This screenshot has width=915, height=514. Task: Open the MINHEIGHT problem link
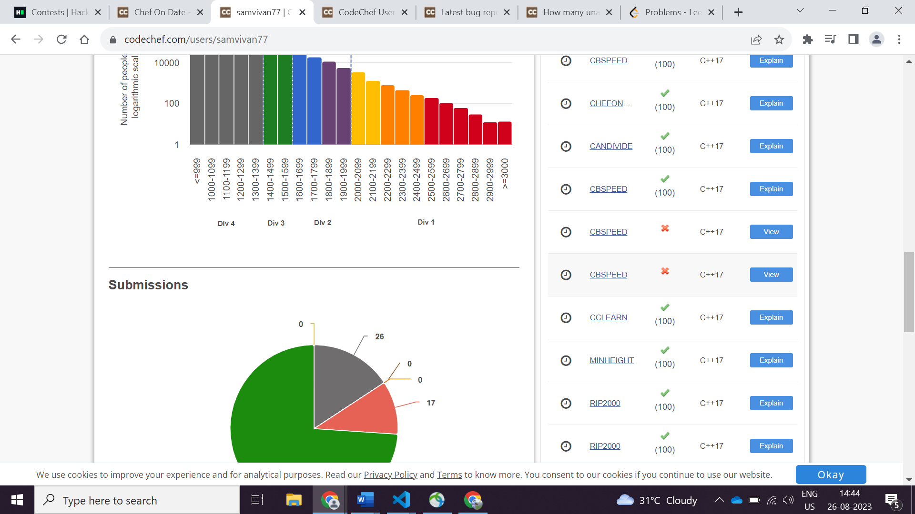(x=611, y=360)
